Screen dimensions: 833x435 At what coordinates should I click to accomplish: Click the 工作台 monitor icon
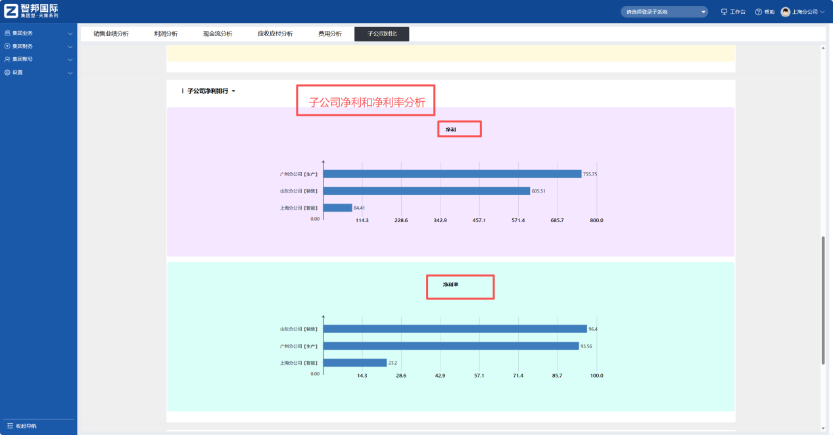click(x=723, y=11)
